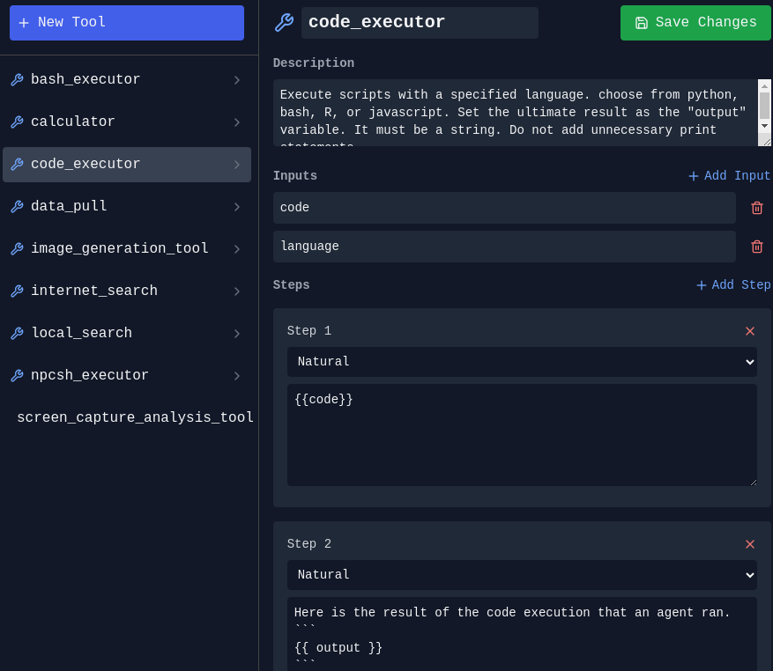Select internet_search in tool list
The image size is (773, 671).
(x=127, y=291)
